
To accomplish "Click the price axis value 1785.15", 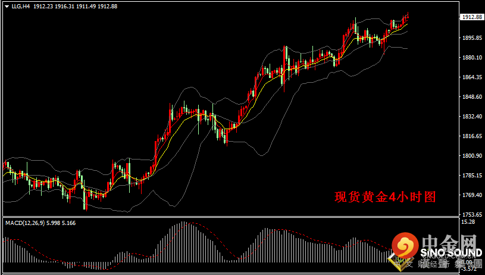I will (x=471, y=176).
